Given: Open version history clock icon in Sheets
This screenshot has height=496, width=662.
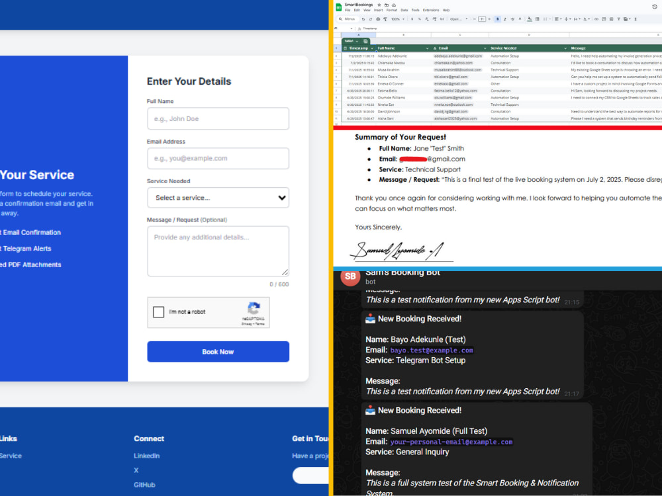Looking at the screenshot, I should pyautogui.click(x=655, y=7).
